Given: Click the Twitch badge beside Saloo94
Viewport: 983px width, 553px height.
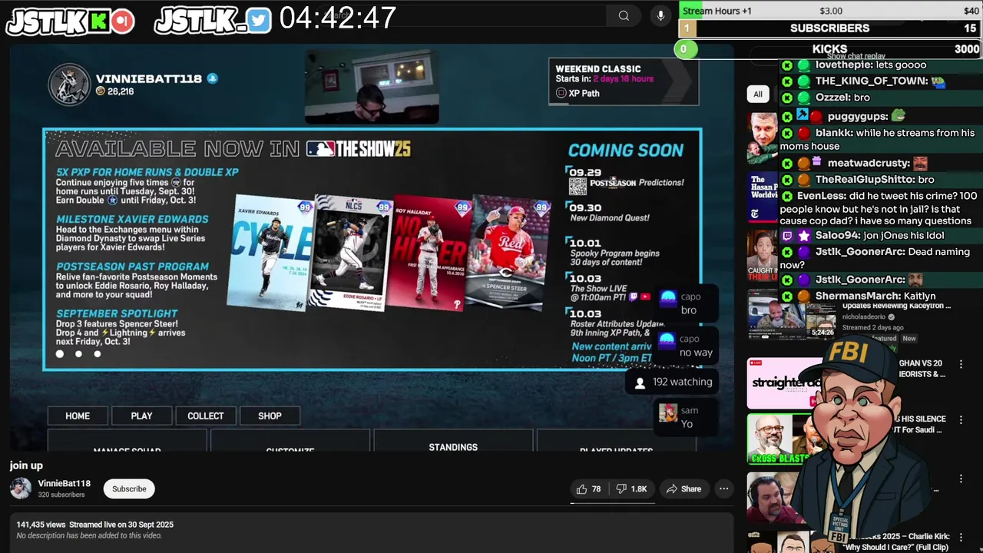Looking at the screenshot, I should point(787,236).
